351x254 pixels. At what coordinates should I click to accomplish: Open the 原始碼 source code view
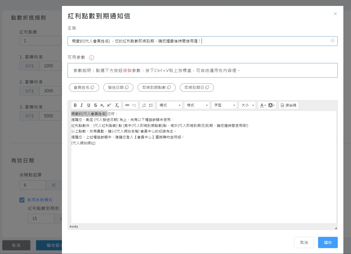[288, 105]
